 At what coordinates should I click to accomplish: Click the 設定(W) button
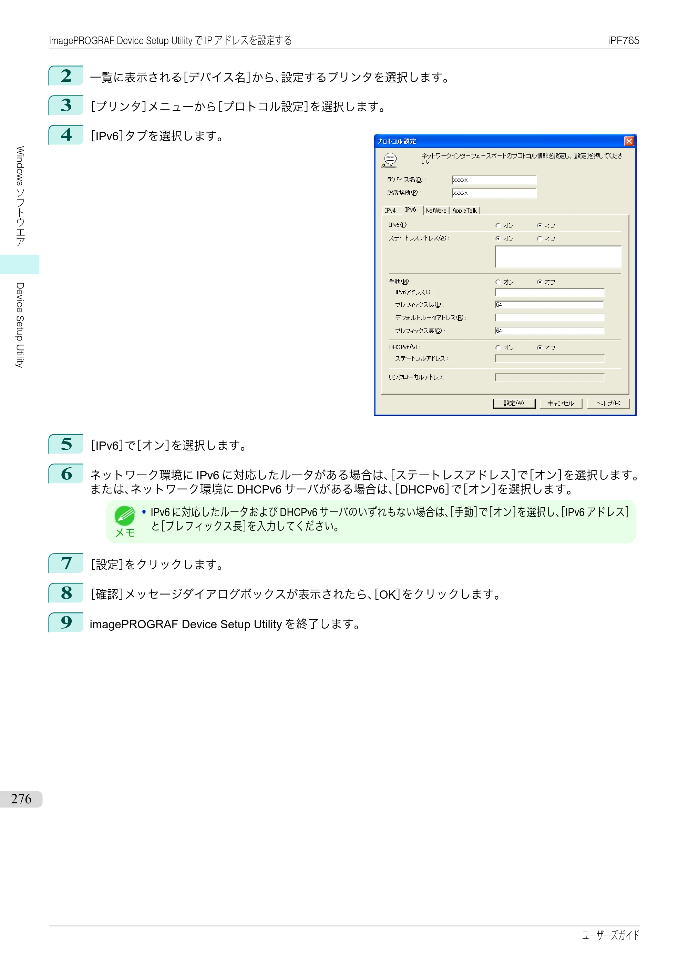pos(514,404)
